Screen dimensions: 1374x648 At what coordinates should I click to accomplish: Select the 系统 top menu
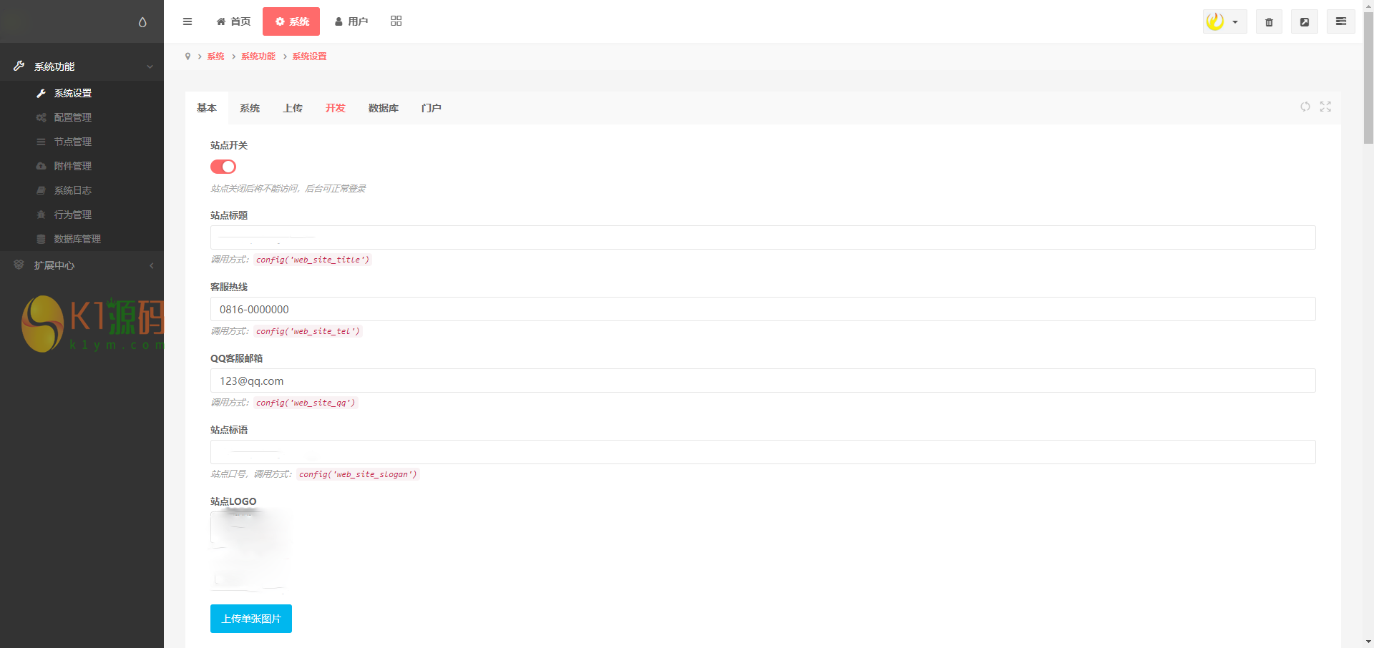point(291,21)
